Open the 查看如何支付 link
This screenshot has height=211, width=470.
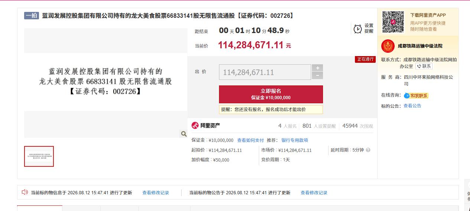[251, 140]
